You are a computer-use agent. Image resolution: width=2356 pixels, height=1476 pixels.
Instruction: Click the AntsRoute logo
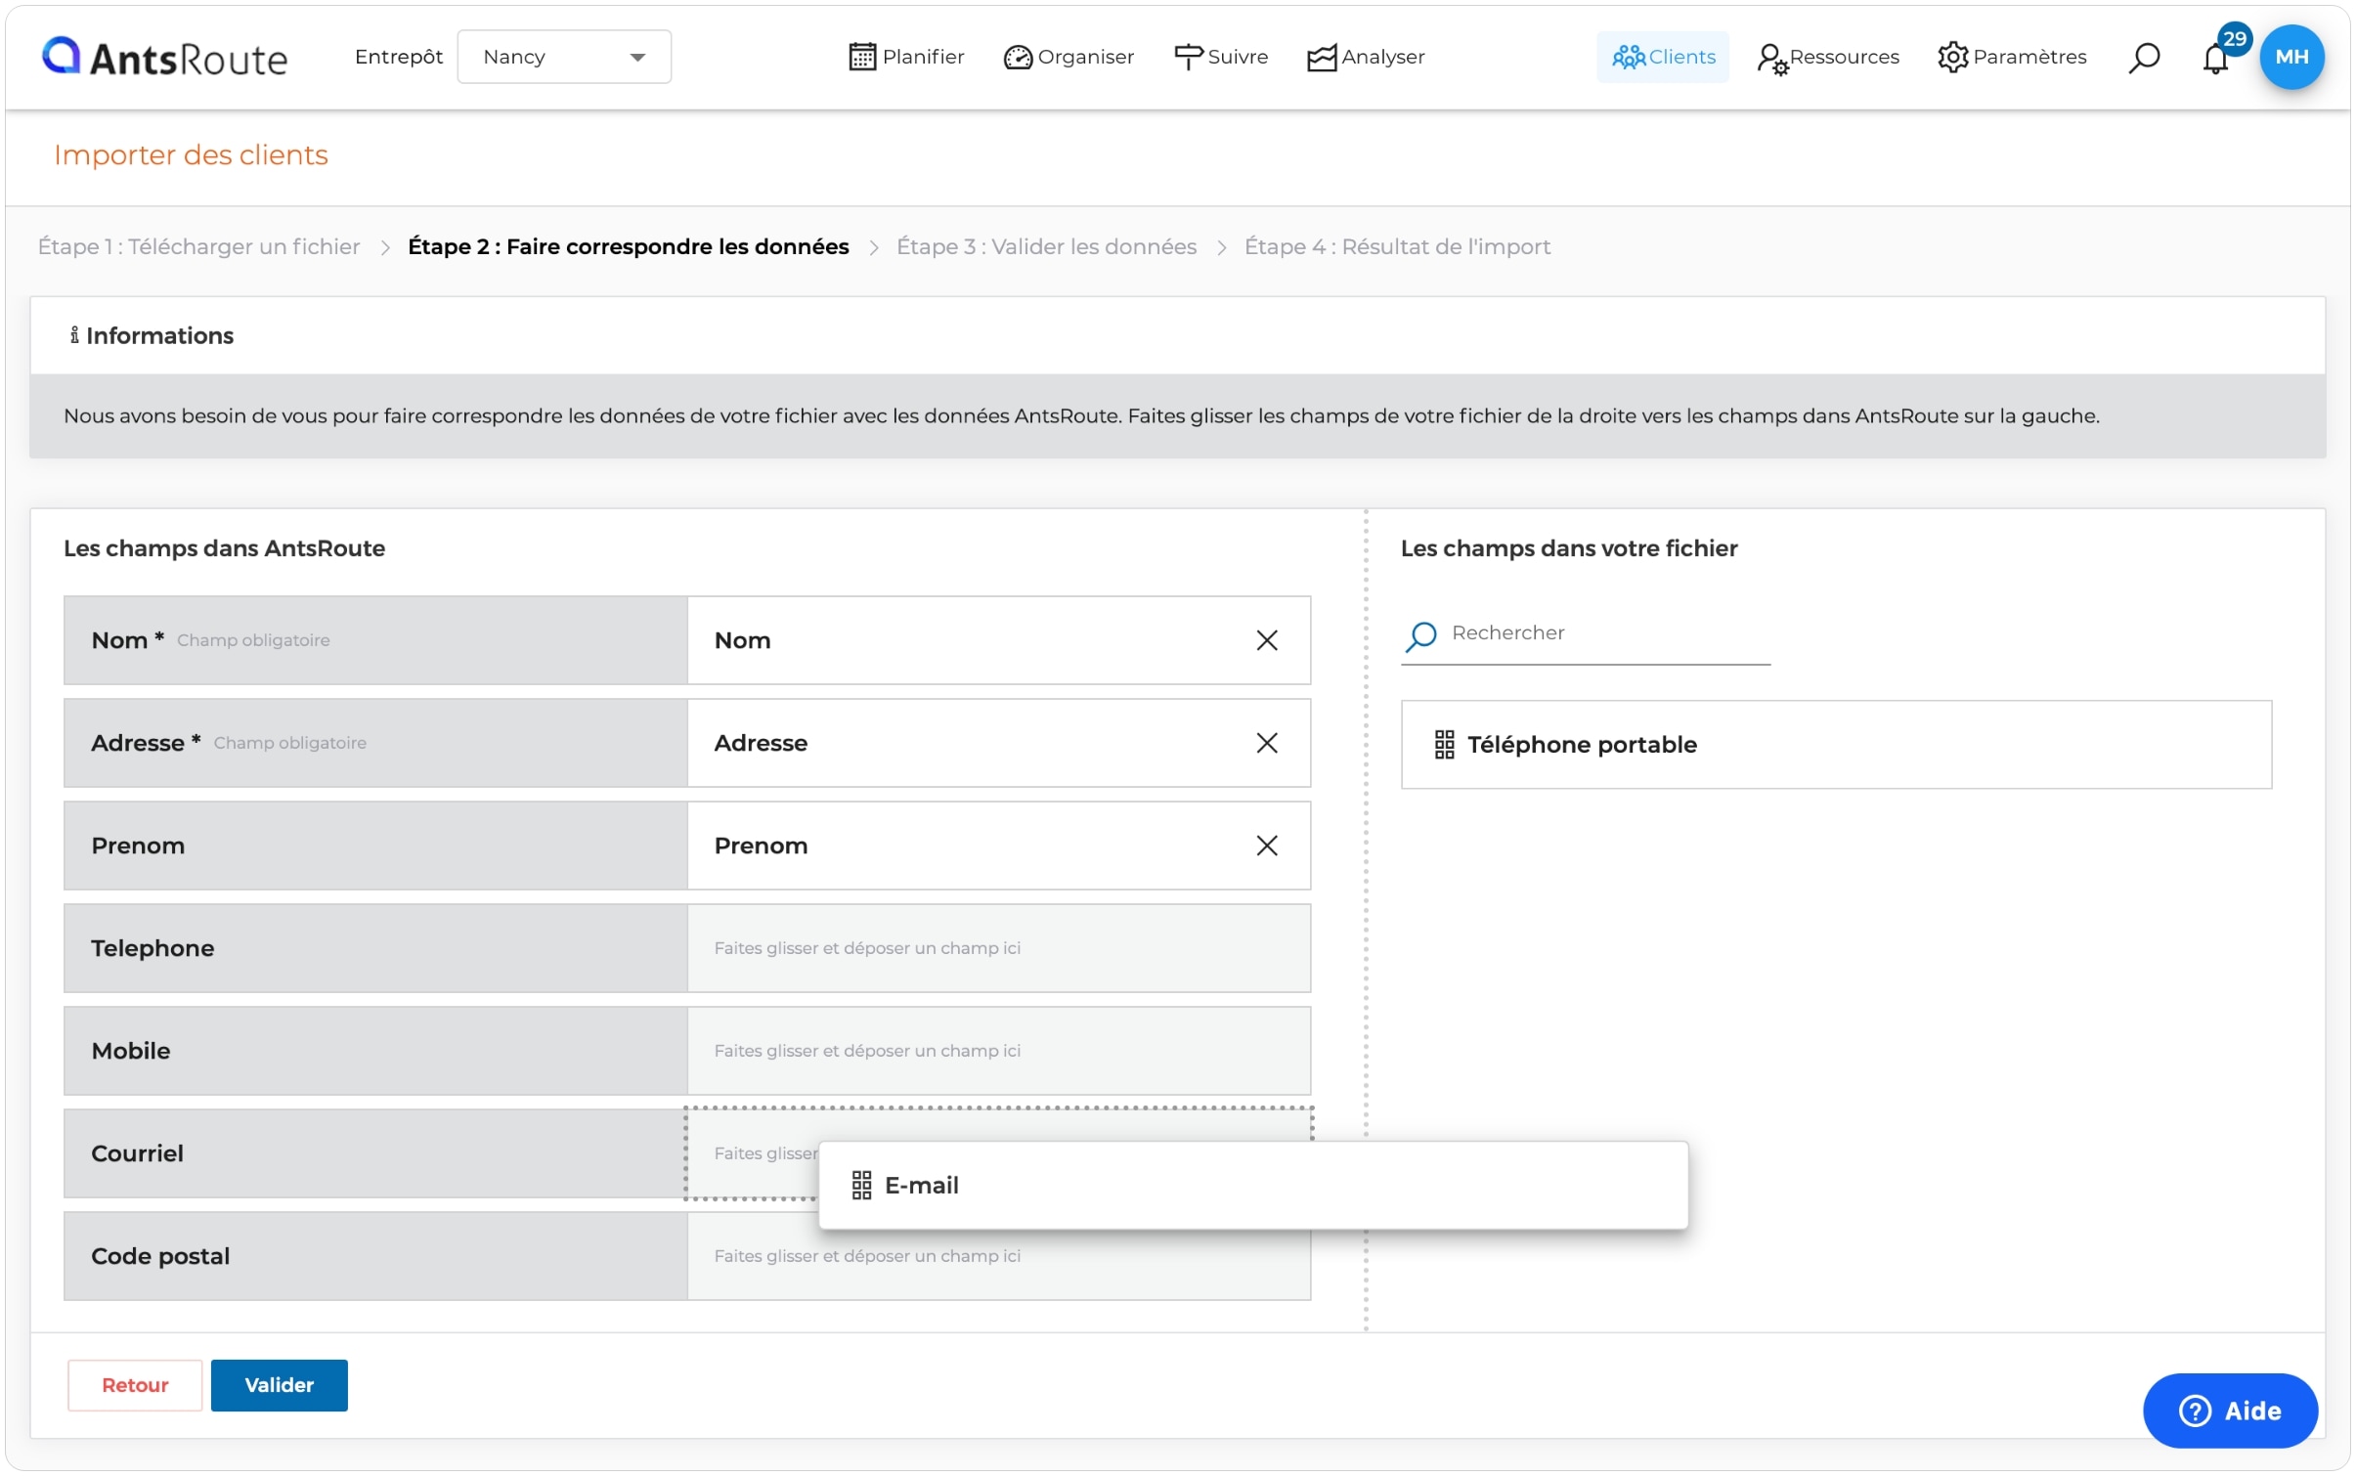coord(164,58)
